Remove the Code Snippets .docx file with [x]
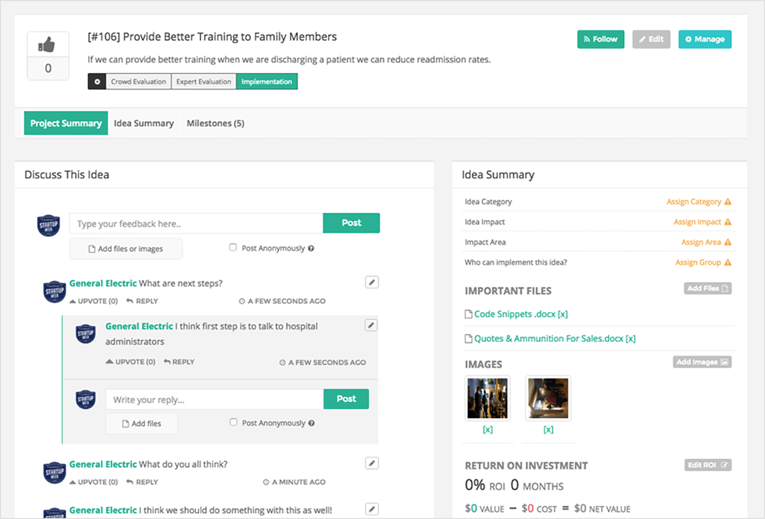 (563, 314)
